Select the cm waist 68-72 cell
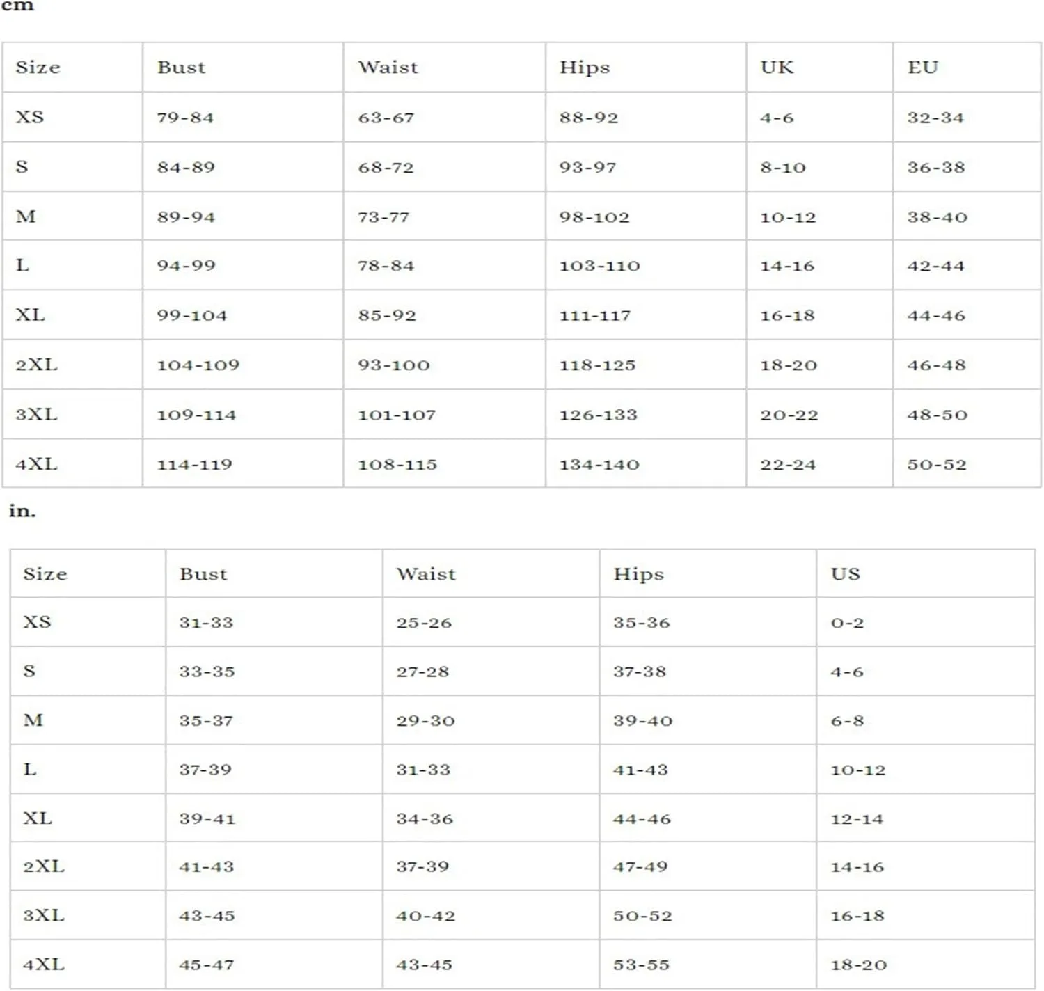The image size is (1044, 991). 444,167
